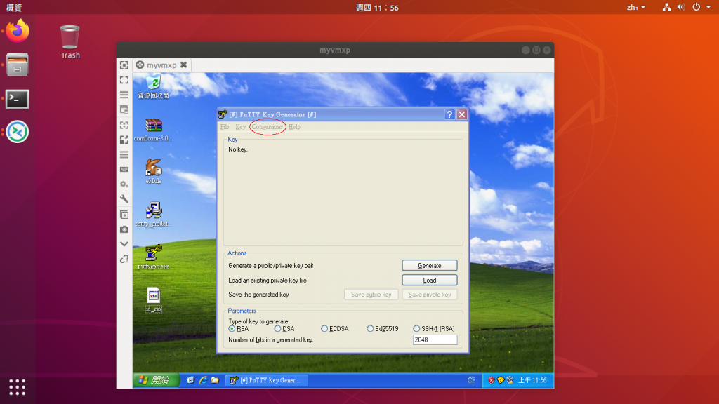
Task: Open Files from the Ubuntu dock
Action: (18, 65)
